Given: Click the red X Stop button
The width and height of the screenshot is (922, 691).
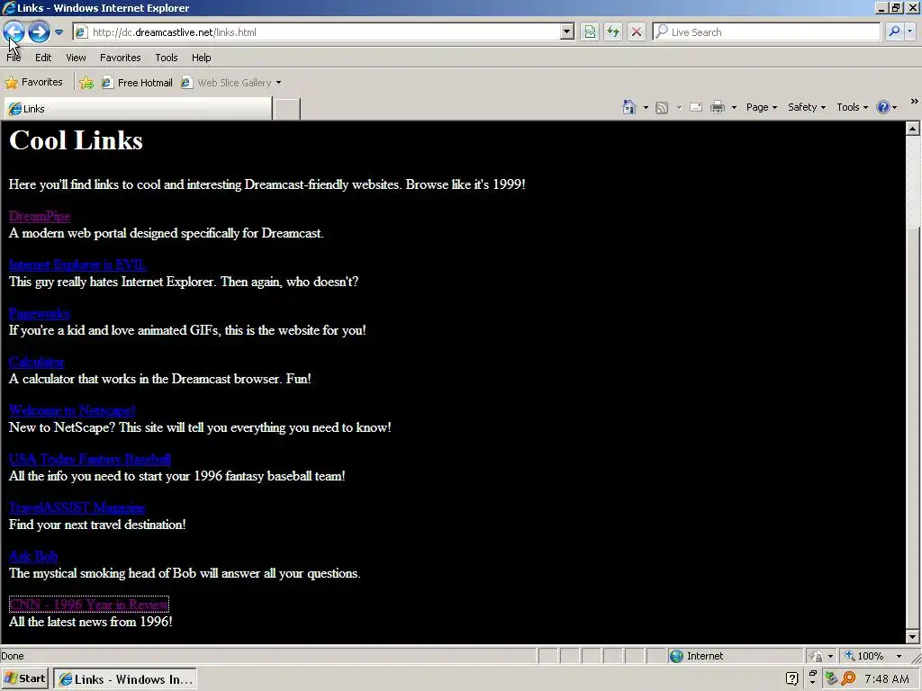Looking at the screenshot, I should pos(637,31).
